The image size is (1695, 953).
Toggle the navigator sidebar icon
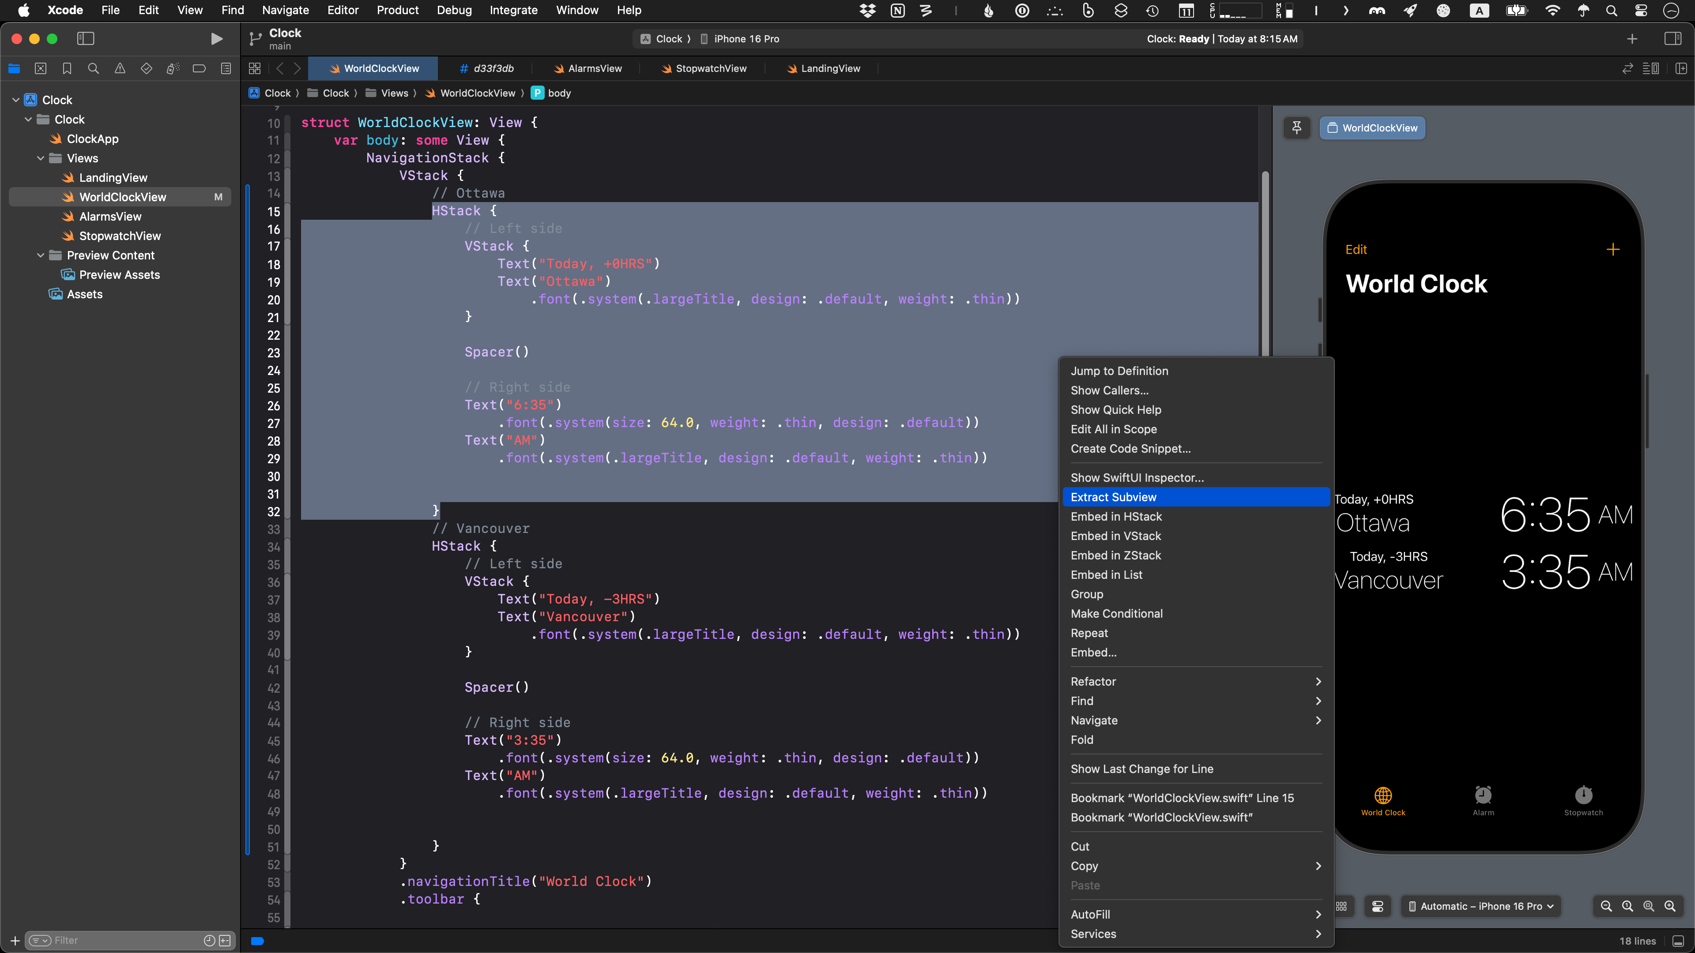pos(86,39)
